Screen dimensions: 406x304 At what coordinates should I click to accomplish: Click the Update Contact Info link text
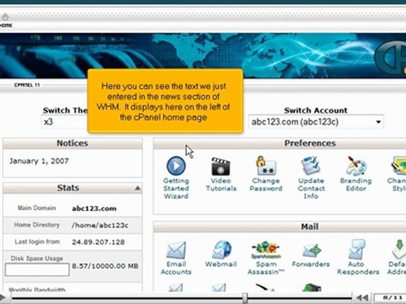pos(311,188)
